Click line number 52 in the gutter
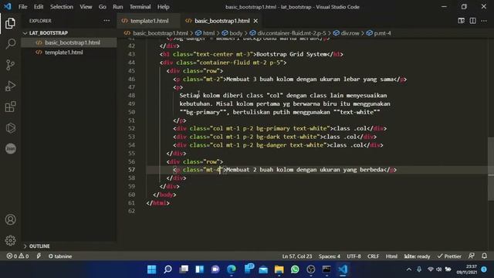Viewport: 494px width, 278px height. click(x=132, y=128)
